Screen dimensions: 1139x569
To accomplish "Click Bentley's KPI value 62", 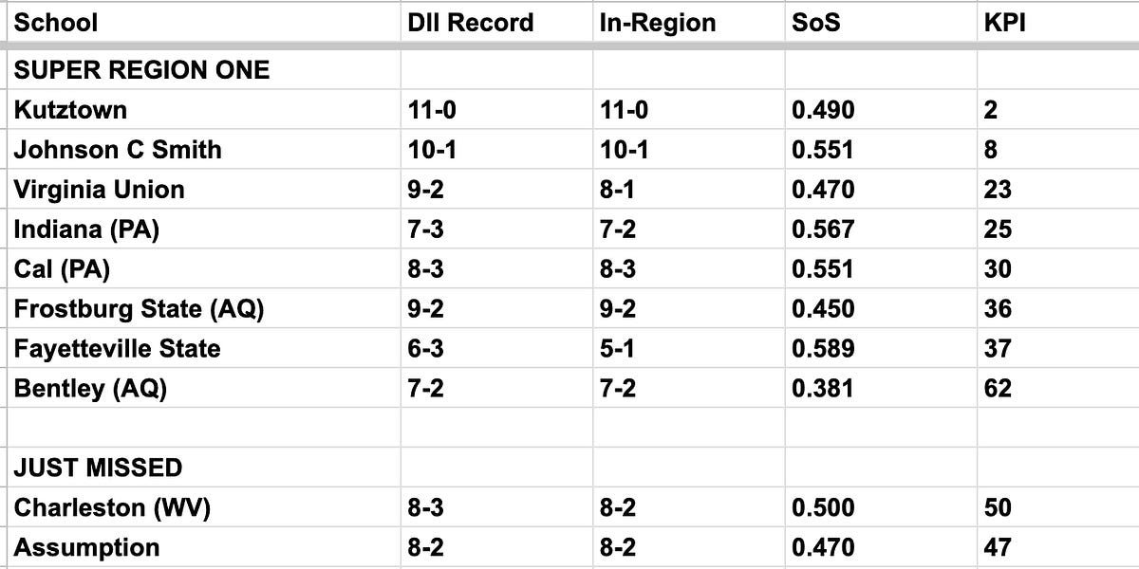I will click(x=999, y=389).
